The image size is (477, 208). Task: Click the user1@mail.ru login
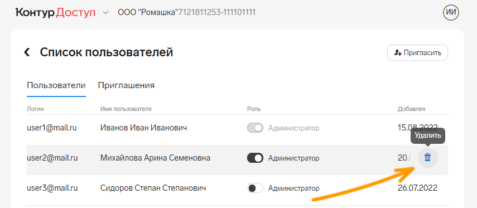[x=52, y=128]
